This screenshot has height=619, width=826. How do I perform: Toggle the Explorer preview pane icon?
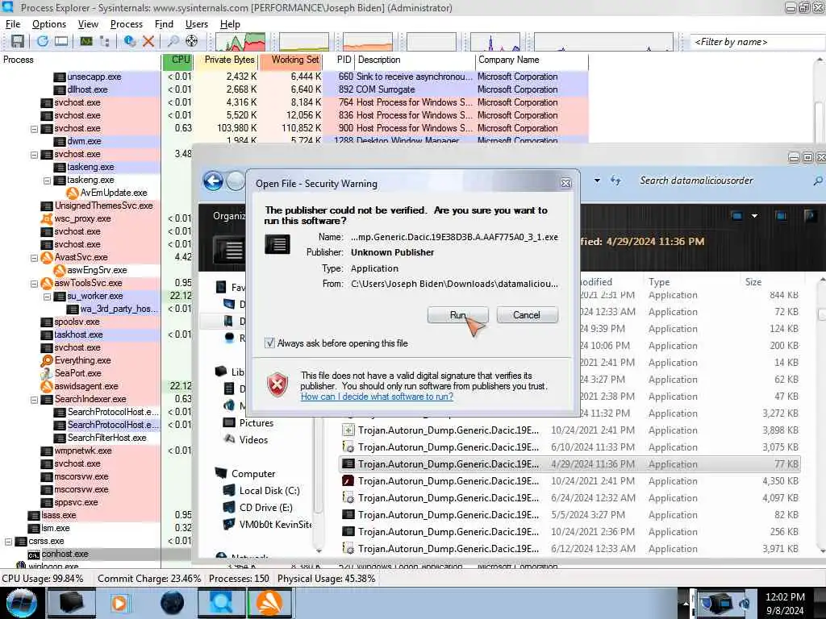point(781,216)
